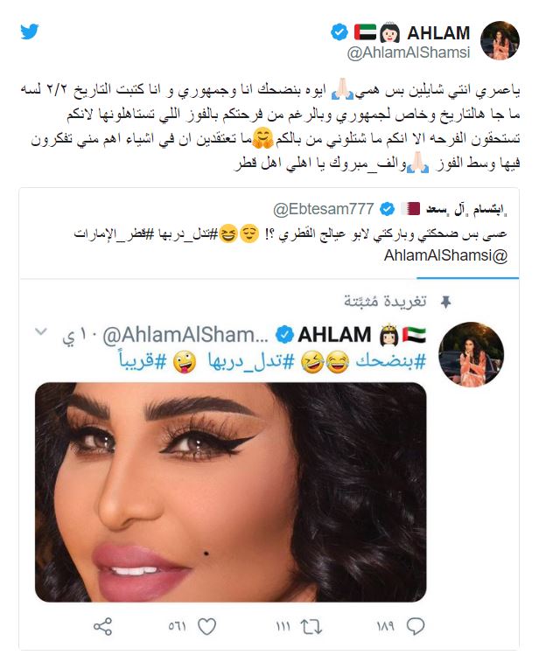Click AHLAM's blue verified badge at top
Image resolution: width=539 pixels, height=655 pixels.
339,32
